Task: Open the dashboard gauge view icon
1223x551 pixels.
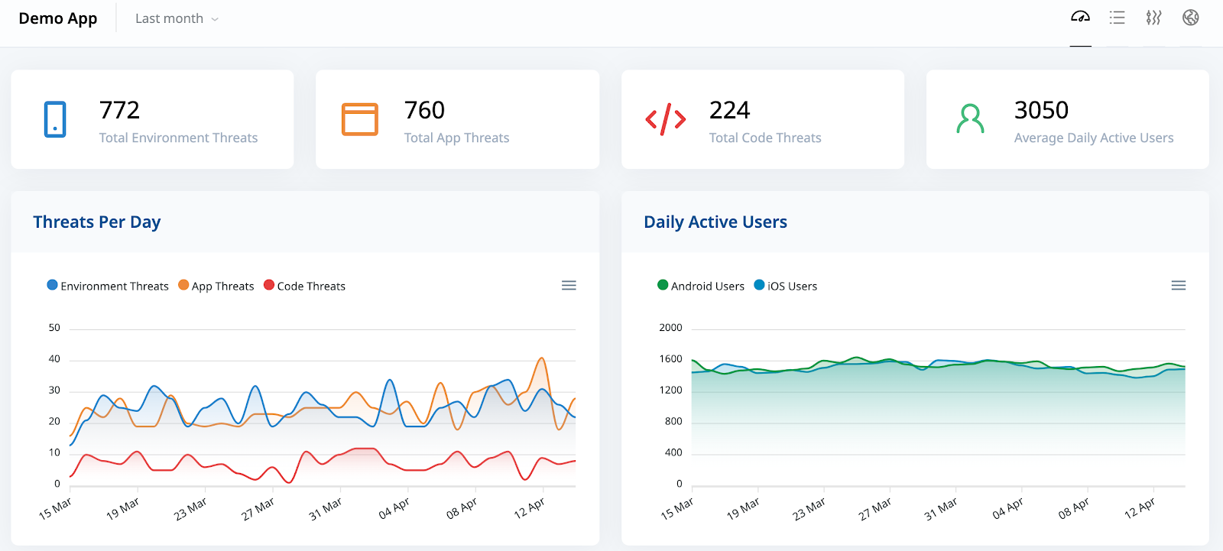Action: click(1080, 17)
